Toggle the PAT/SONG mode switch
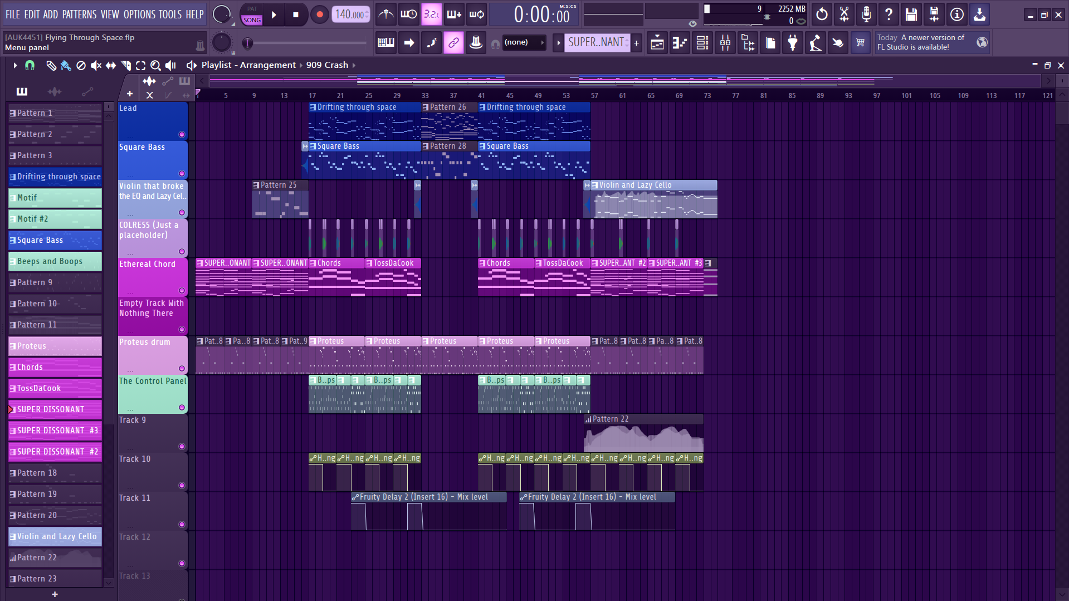This screenshot has width=1069, height=601. tap(252, 14)
